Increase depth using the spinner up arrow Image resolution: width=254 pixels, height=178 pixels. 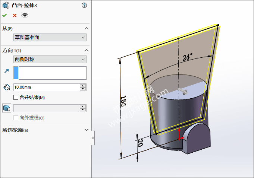[83, 86]
